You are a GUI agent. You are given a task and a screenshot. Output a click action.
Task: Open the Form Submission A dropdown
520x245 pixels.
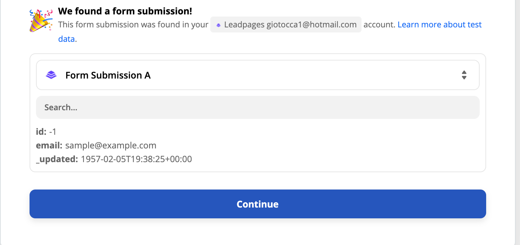tap(258, 75)
